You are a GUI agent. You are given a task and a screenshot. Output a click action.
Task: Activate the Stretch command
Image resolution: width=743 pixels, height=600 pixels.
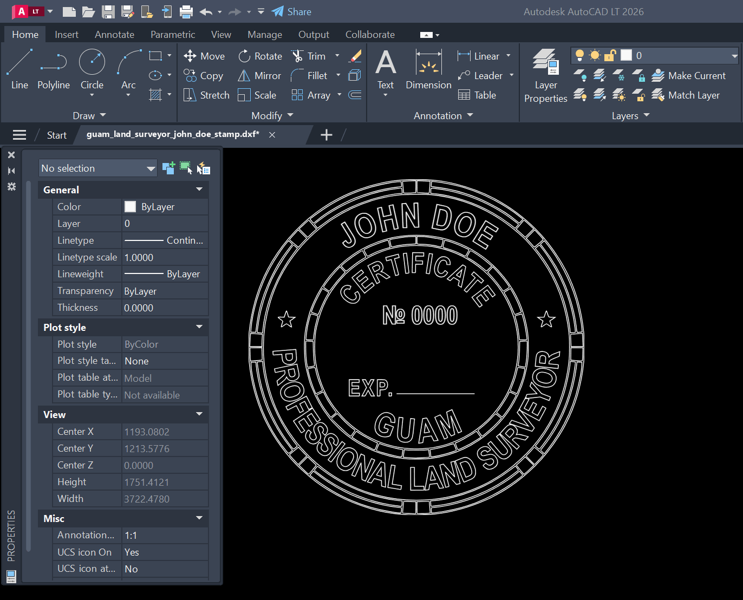[x=206, y=95]
